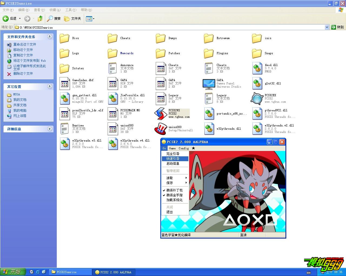Viewport: 346px width, 276px height.
Task: Select the JimPossible.dll file
Action: tap(113, 98)
